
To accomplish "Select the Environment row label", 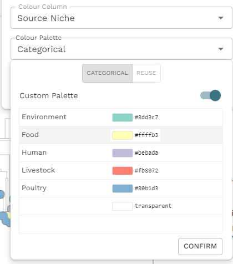I will [x=44, y=117].
